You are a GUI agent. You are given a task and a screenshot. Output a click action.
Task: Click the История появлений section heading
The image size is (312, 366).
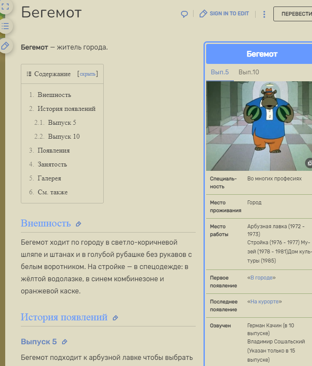[64, 317]
